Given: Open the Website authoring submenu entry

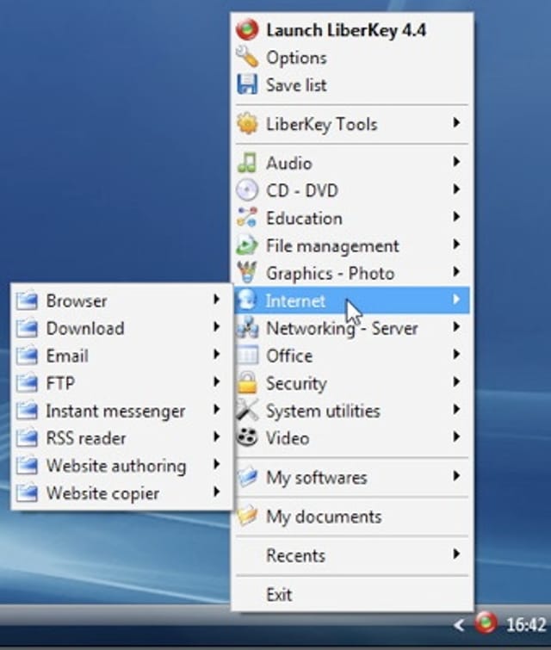Looking at the screenshot, I should click(x=121, y=465).
